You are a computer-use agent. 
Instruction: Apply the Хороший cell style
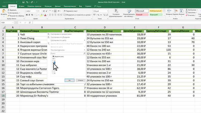[156, 15]
